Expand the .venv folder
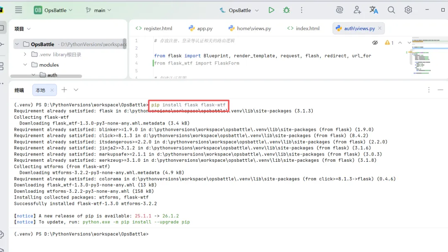This screenshot has height=252, width=448. click(25, 54)
